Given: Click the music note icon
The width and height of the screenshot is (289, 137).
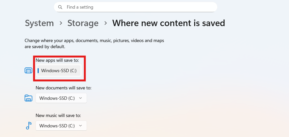Looking at the screenshot, I should tap(29, 126).
